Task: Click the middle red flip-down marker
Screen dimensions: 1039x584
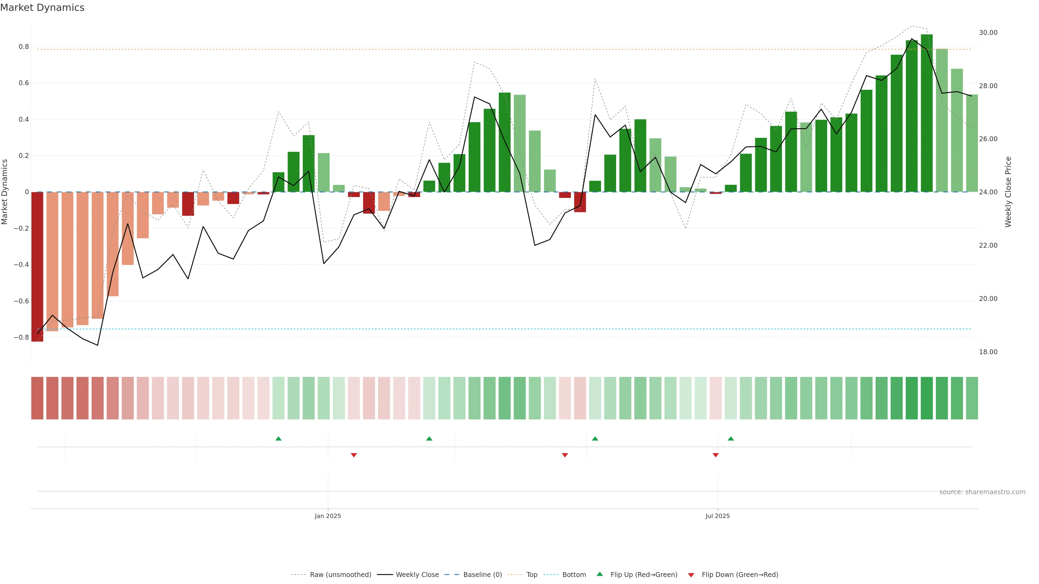Action: pyautogui.click(x=565, y=455)
